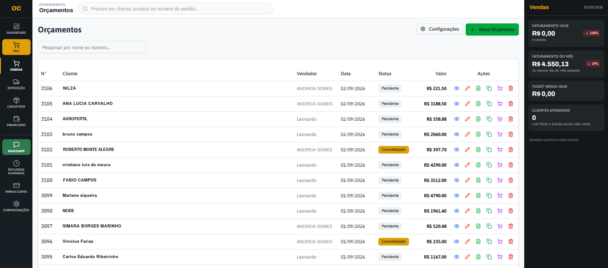608x268 pixels.
Task: Go to Vendas in the sidebar
Action: [x=16, y=66]
